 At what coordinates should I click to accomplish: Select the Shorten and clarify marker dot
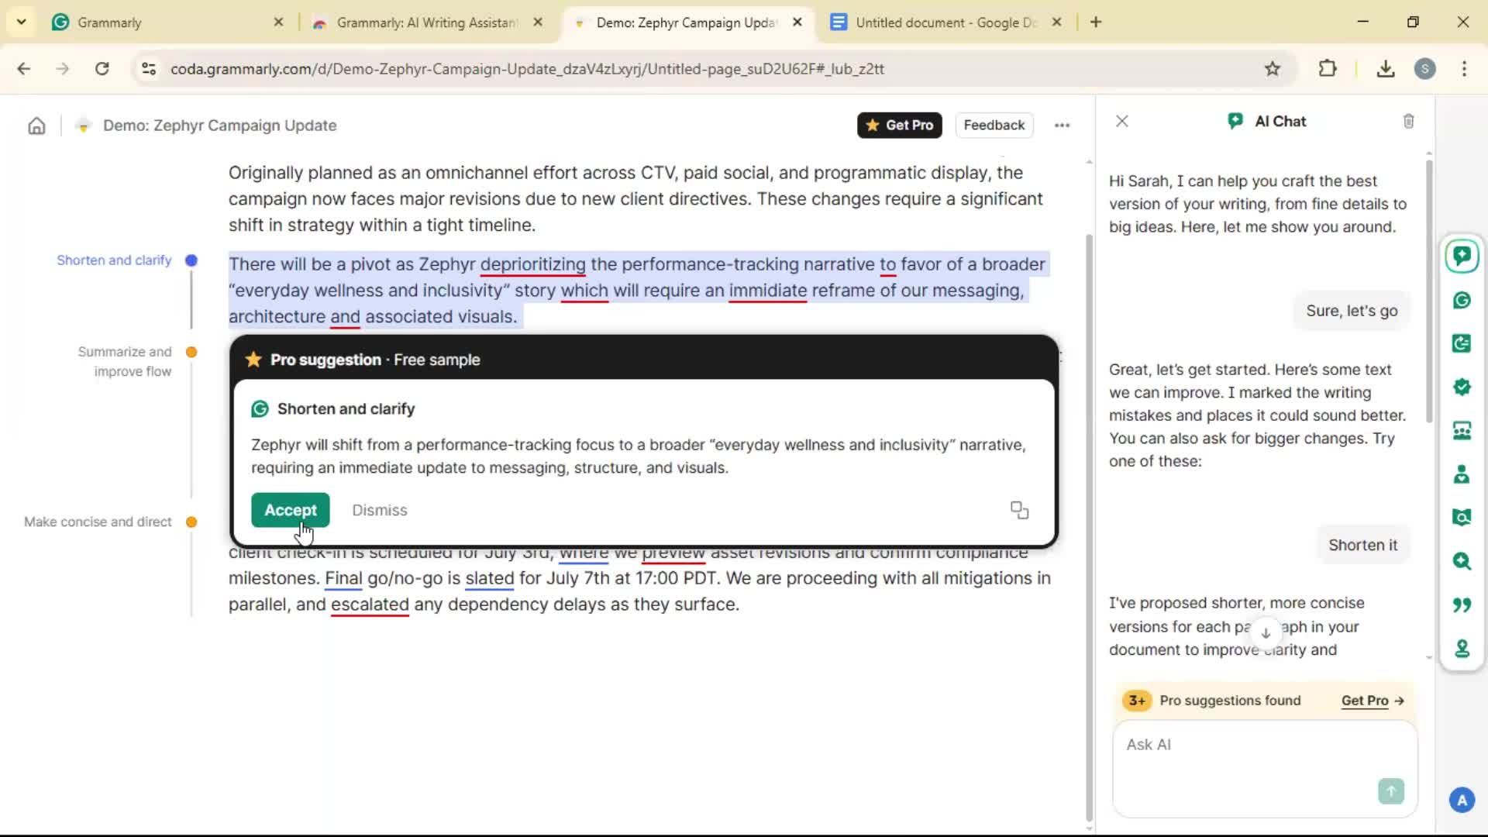tap(191, 260)
